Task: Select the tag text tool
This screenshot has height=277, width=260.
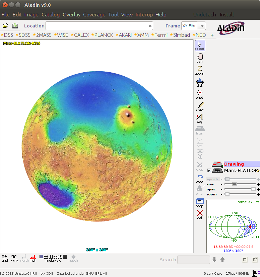Action: [200, 118]
